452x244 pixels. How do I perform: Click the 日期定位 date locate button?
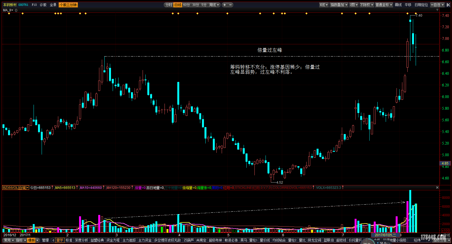point(421,5)
